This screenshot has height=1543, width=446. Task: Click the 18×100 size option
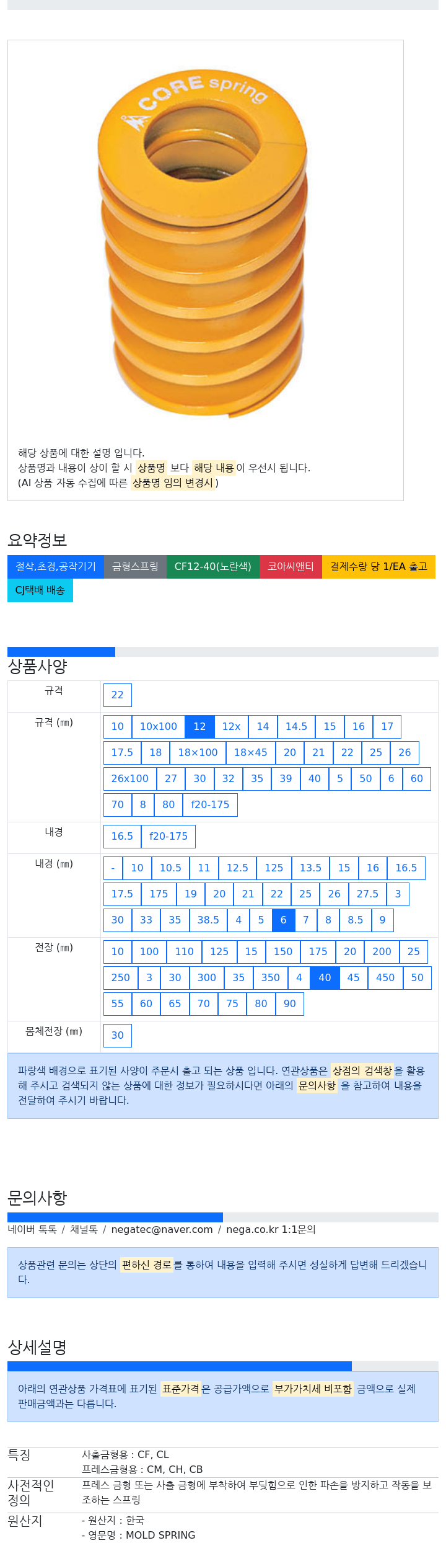click(198, 752)
